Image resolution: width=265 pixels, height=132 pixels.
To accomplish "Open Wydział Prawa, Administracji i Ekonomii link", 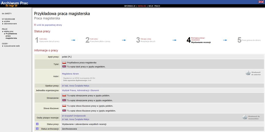I will click(x=81, y=90).
